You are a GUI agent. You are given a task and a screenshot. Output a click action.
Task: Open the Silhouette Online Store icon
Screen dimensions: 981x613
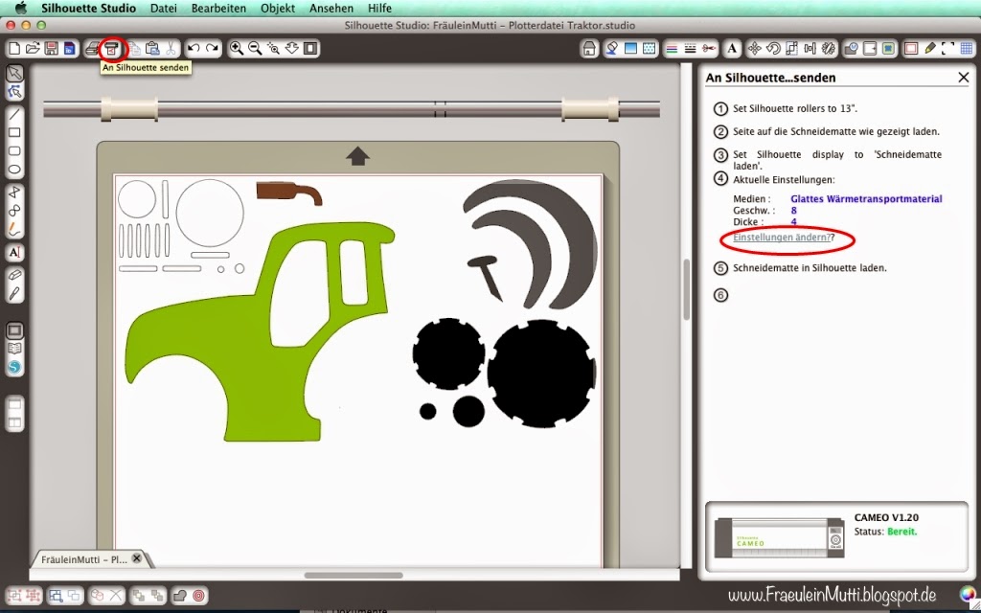point(14,367)
